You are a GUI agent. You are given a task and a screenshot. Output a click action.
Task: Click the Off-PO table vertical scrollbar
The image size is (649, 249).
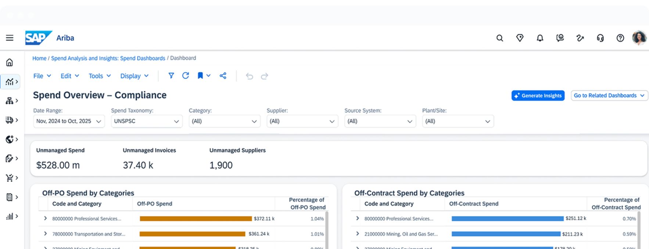click(x=327, y=230)
